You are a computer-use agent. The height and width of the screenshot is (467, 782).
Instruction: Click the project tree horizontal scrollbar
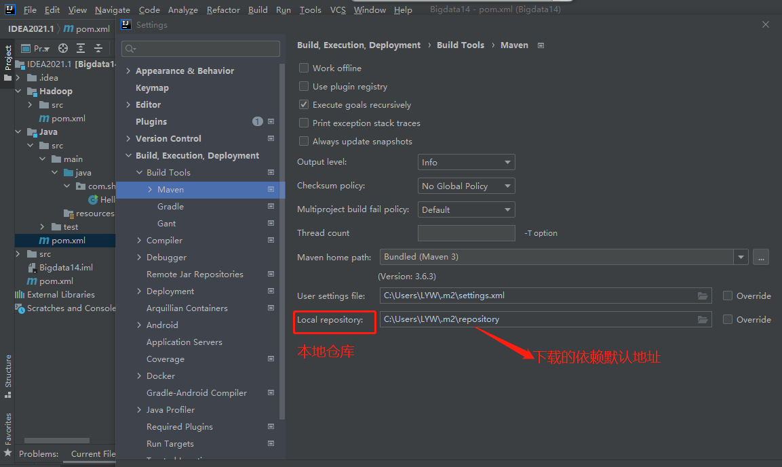[x=57, y=441]
